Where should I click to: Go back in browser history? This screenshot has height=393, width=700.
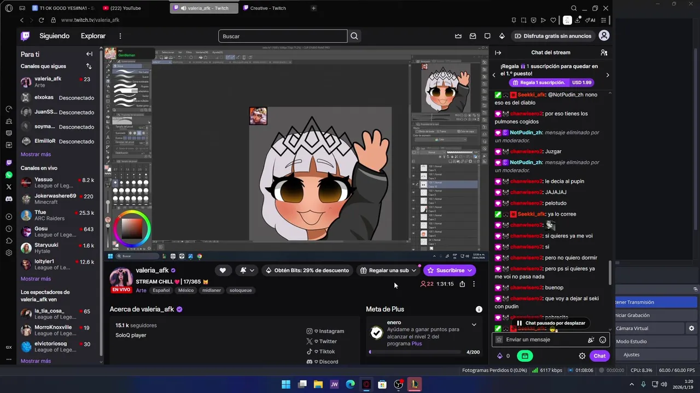(x=22, y=20)
